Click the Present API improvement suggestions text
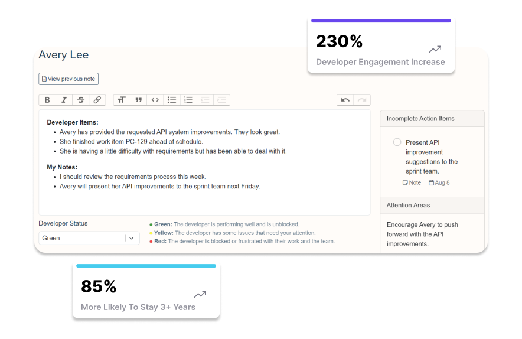Screen dimensions: 522x339 [432, 157]
